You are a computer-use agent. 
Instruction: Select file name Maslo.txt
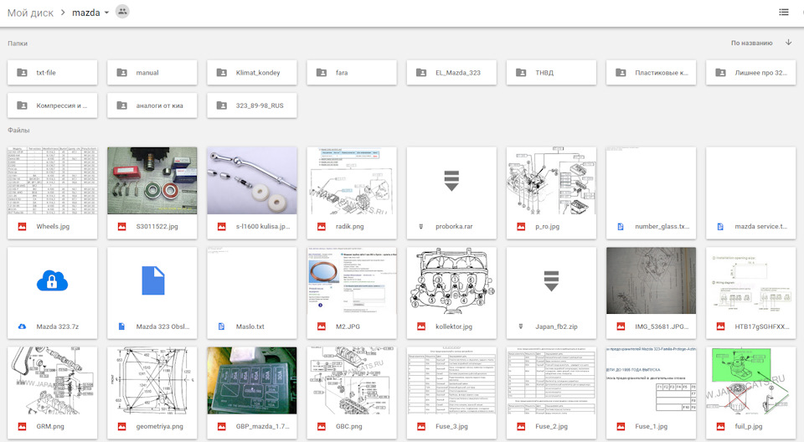(250, 326)
